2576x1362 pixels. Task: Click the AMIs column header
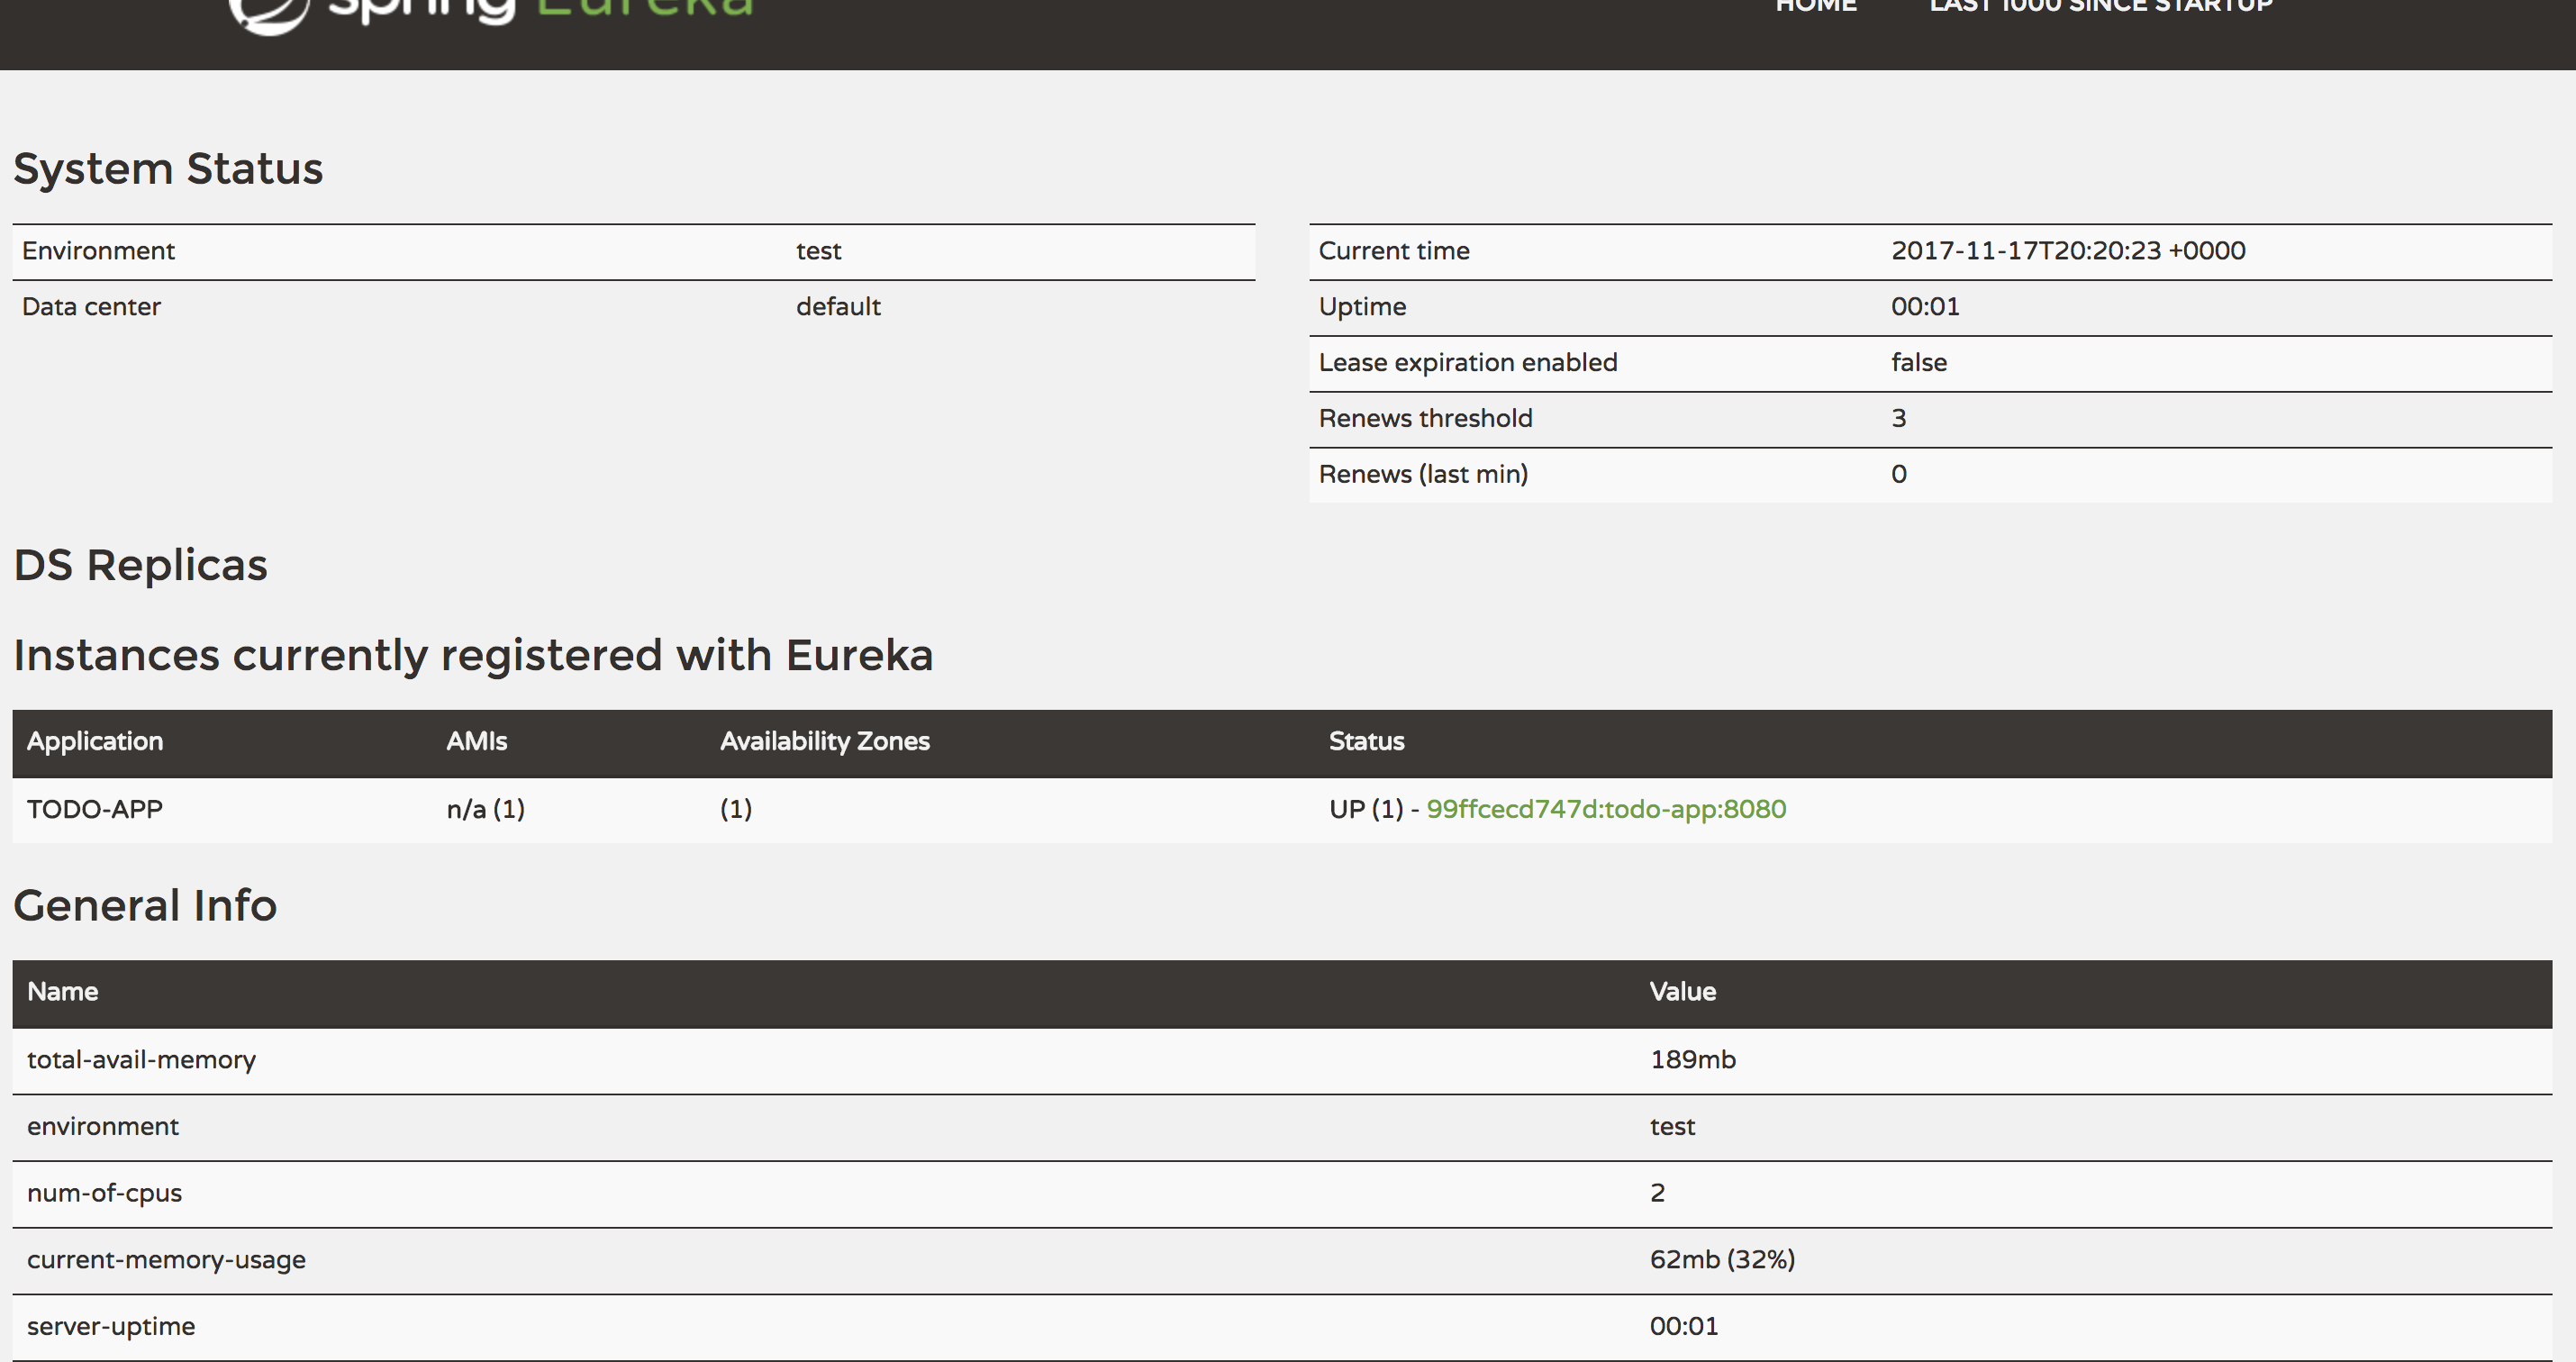476,741
